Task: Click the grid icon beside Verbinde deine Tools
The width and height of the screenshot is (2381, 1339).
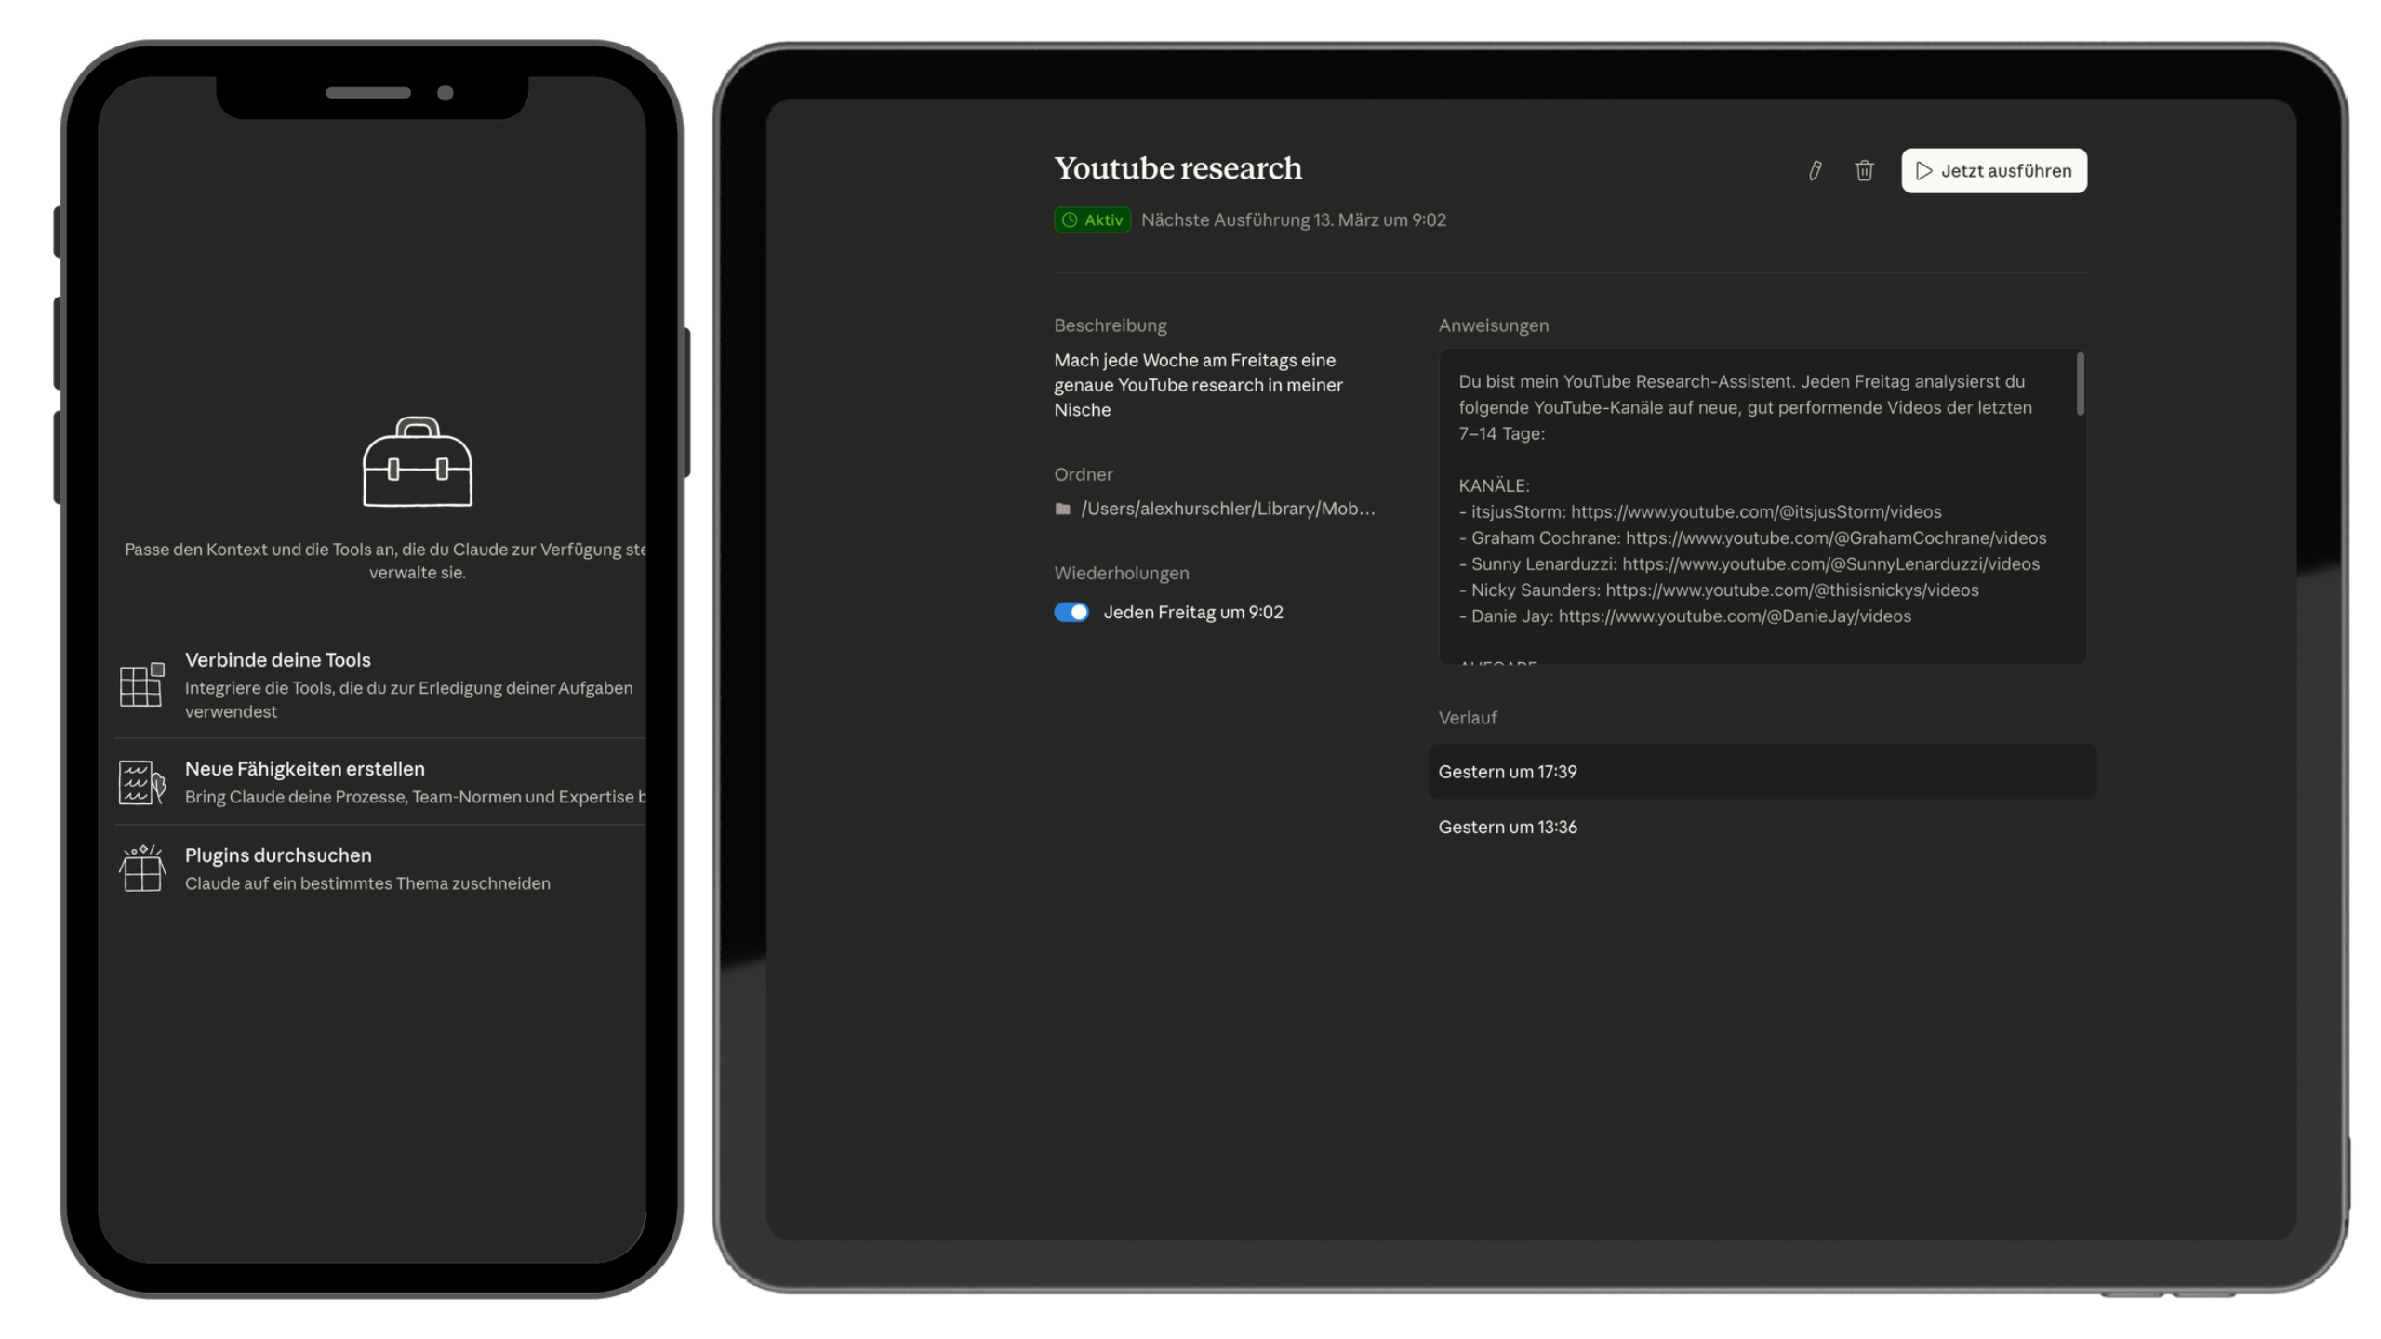Action: tap(142, 685)
